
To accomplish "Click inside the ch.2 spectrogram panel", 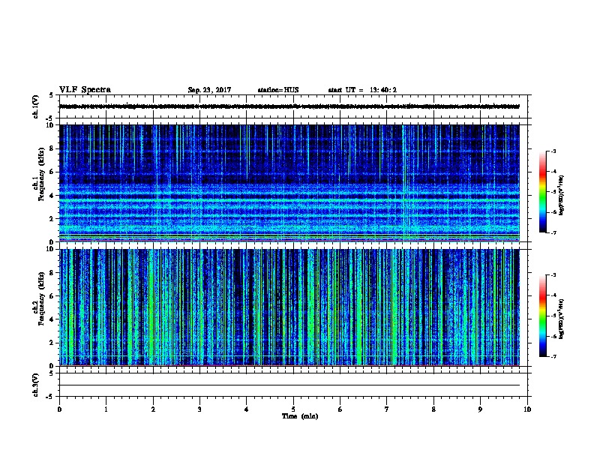I will (289, 307).
